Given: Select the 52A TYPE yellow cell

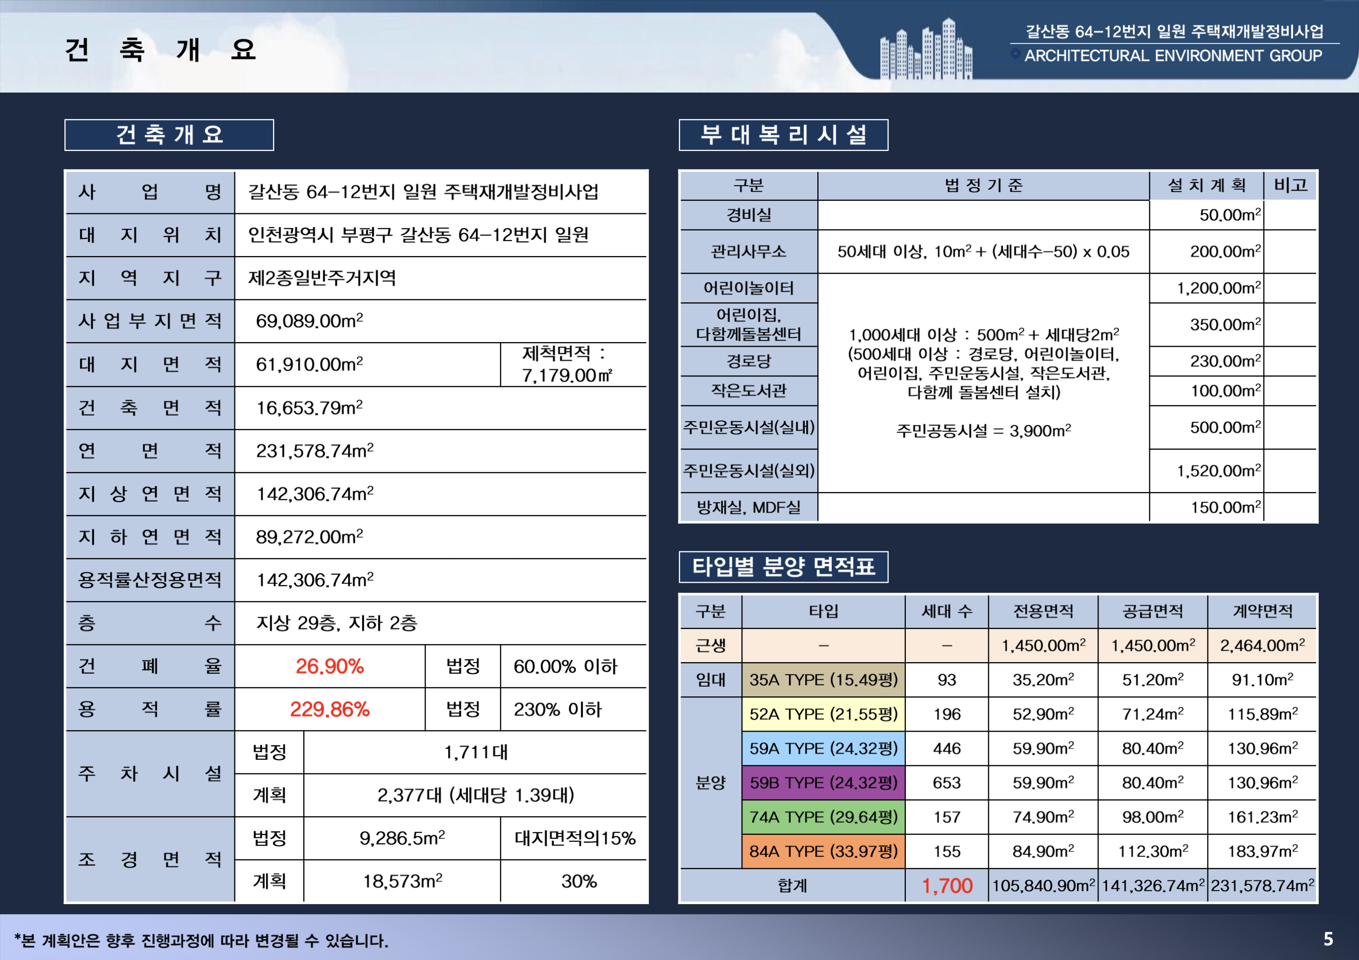Looking at the screenshot, I should 823,714.
